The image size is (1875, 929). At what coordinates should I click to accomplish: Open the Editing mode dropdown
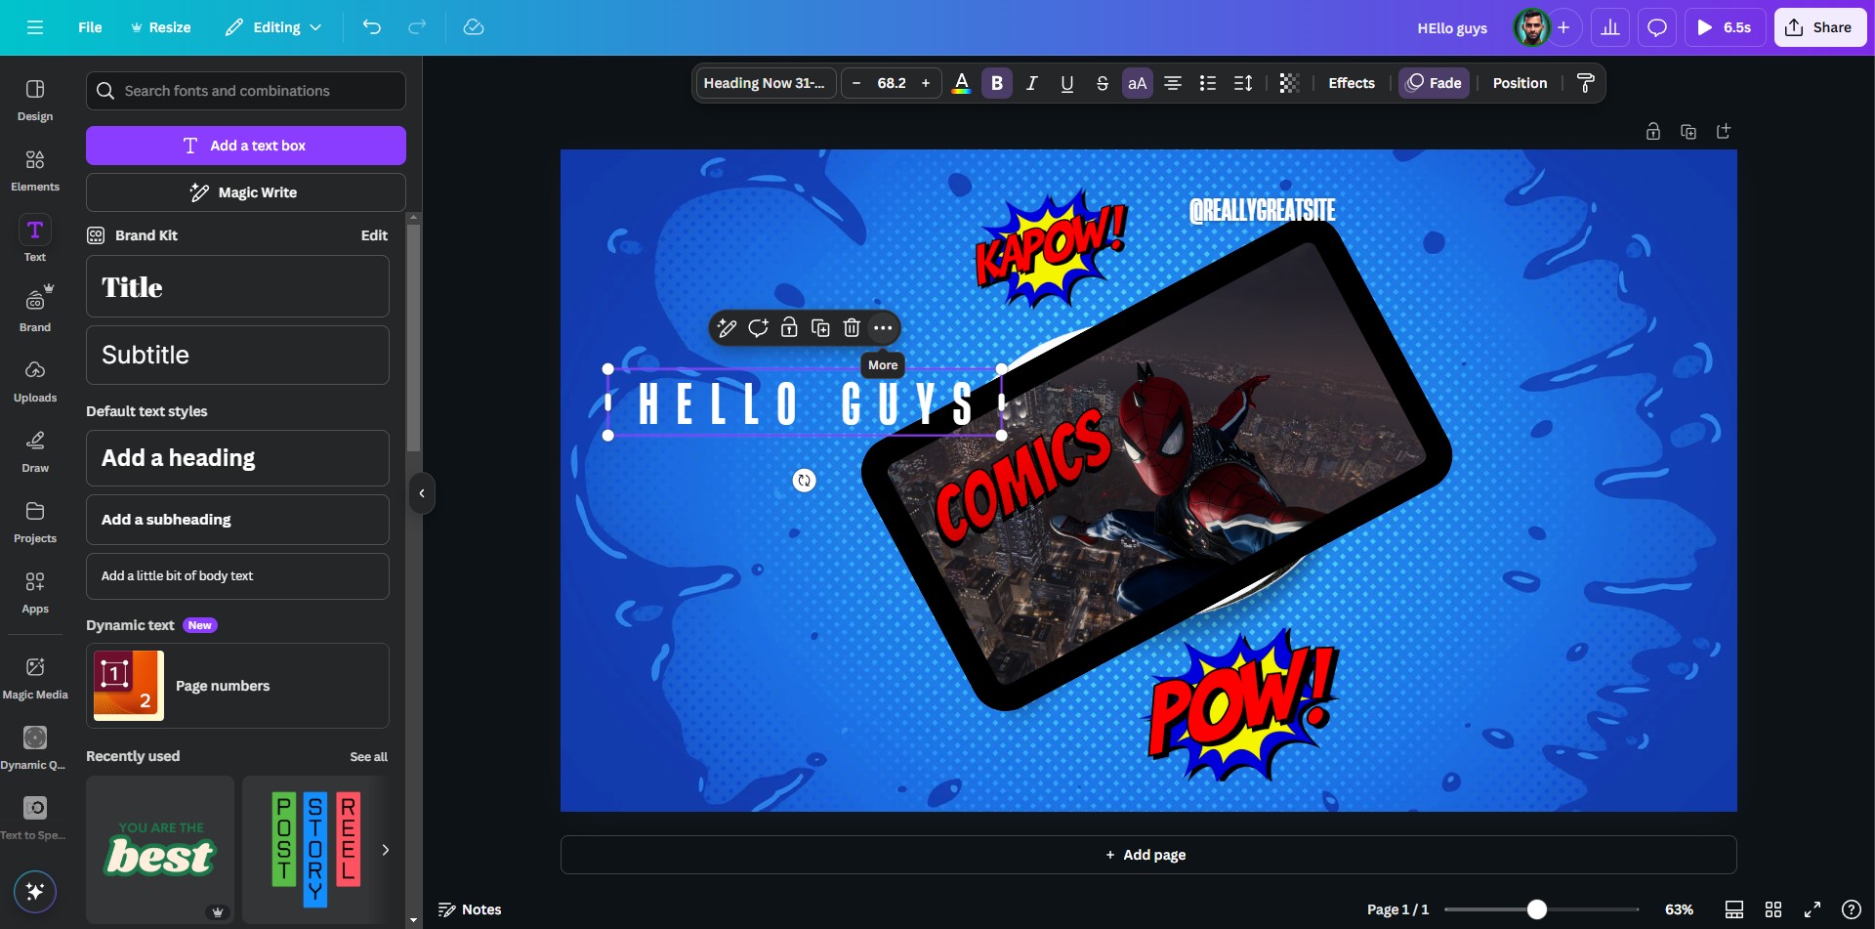pyautogui.click(x=272, y=27)
